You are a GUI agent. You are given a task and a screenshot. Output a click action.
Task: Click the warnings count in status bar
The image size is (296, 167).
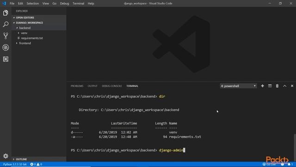coord(39,164)
